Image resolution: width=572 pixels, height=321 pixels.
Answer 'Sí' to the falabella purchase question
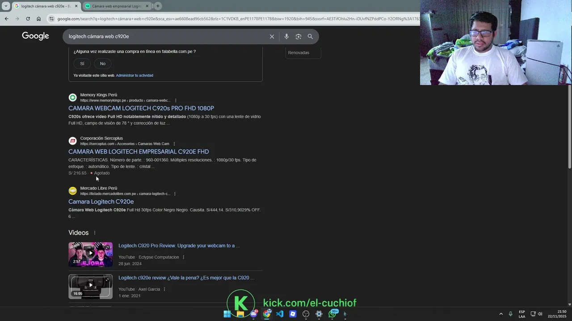(82, 64)
